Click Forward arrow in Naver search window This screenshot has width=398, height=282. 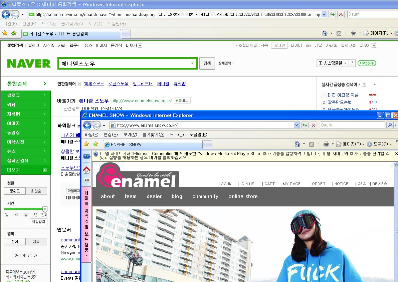[x=15, y=14]
